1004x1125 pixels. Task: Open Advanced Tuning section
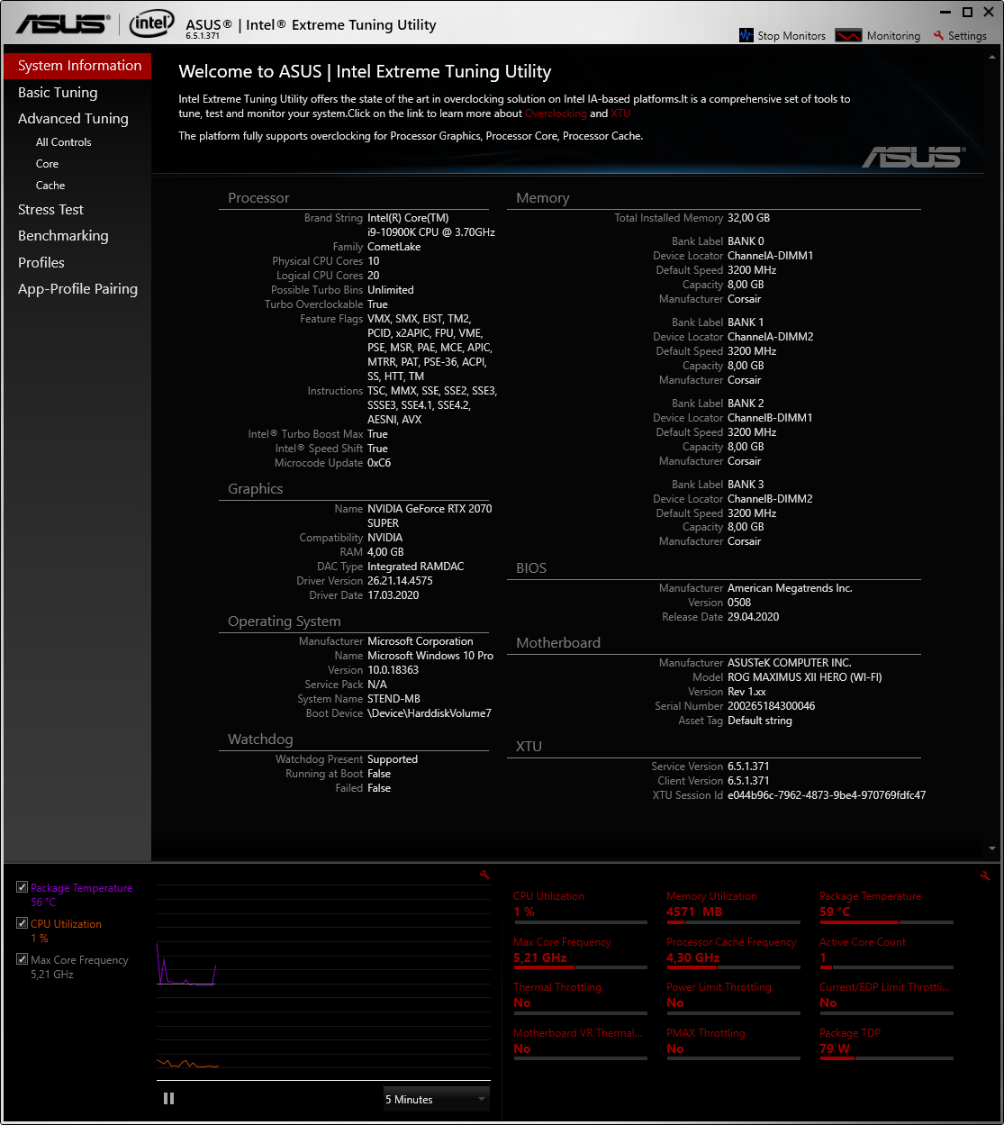point(73,118)
